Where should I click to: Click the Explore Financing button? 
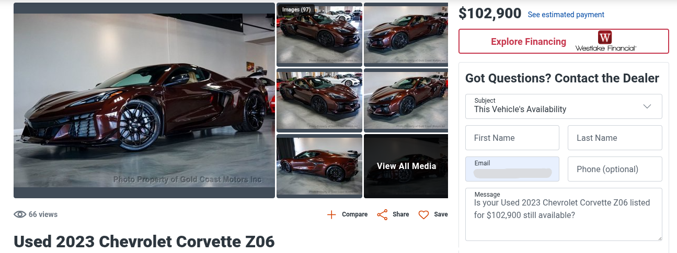(x=564, y=41)
